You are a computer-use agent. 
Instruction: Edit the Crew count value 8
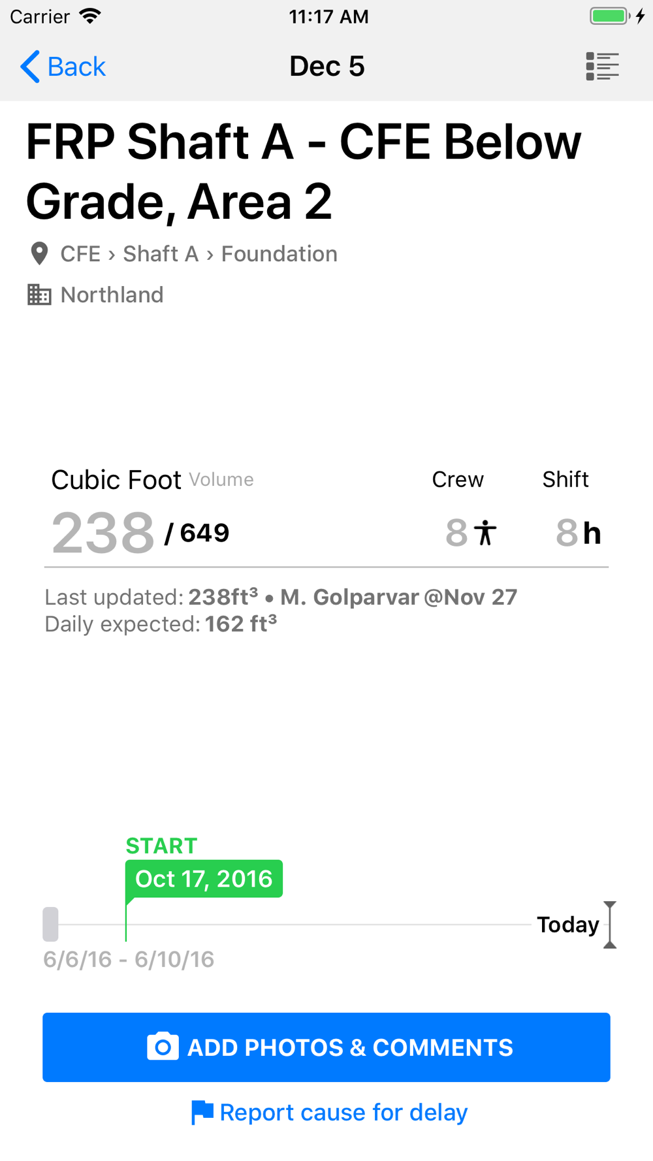coord(456,533)
